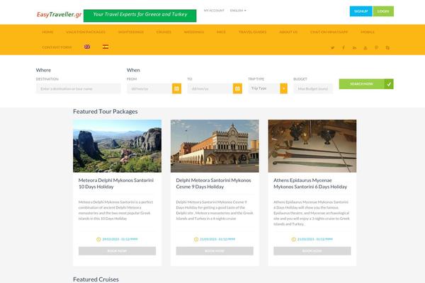
Task: Click date range on Athens Epidaurus 6 Days card
Action: point(315,239)
